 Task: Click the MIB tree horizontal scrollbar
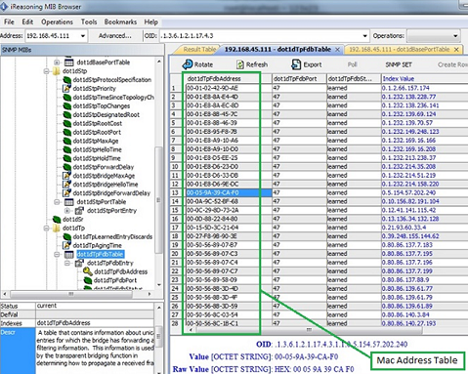tap(71, 294)
